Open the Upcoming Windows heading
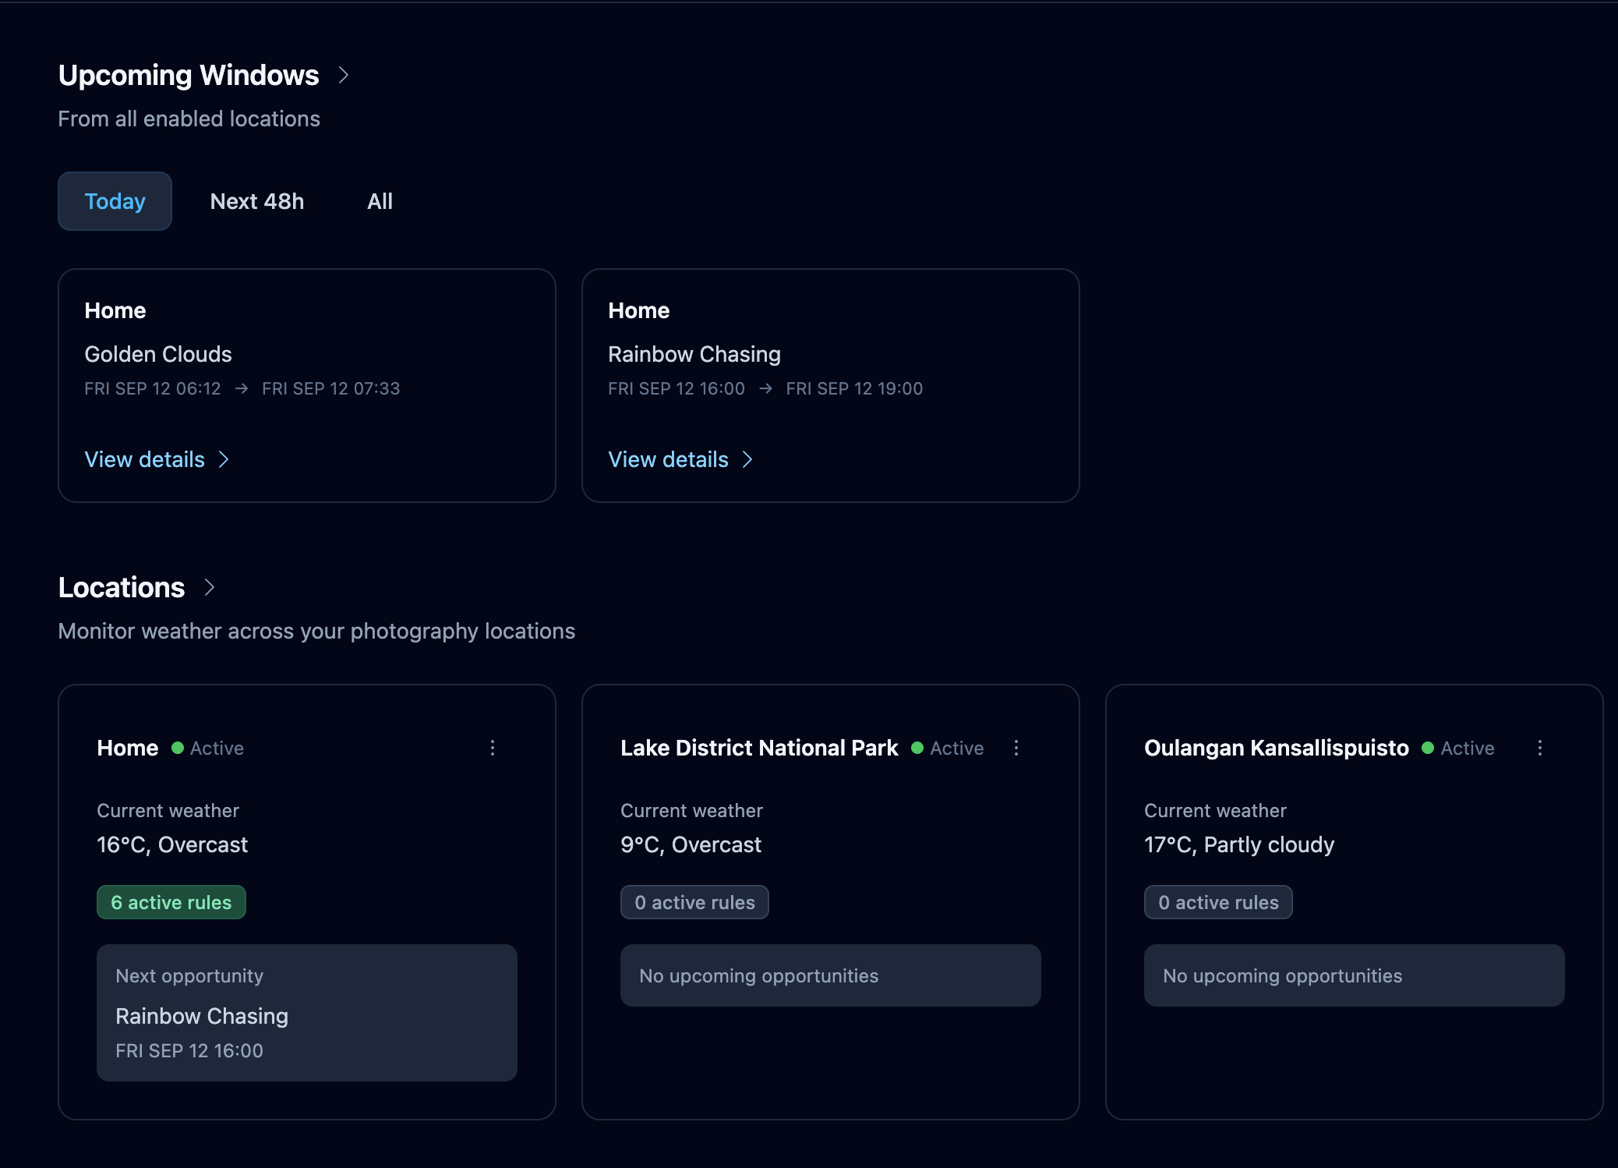 (x=189, y=76)
